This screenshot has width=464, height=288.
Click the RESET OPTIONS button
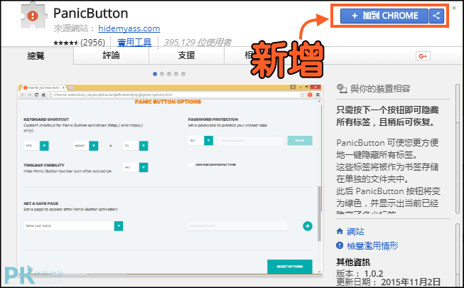[290, 267]
